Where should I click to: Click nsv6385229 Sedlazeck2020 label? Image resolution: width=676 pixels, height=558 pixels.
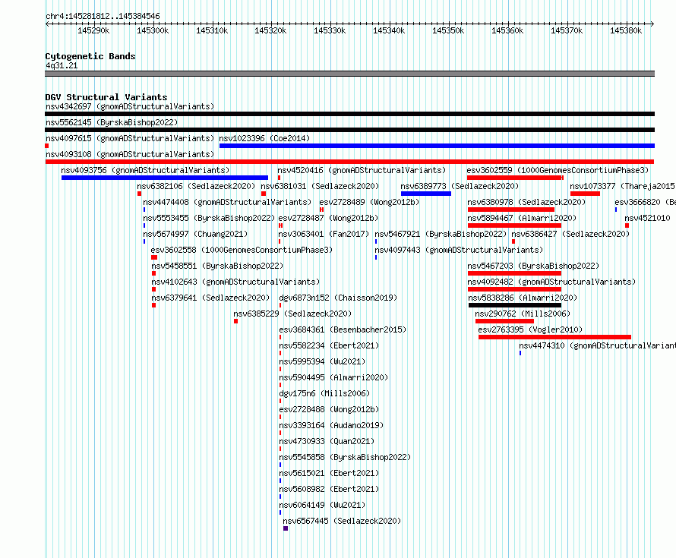click(x=292, y=314)
